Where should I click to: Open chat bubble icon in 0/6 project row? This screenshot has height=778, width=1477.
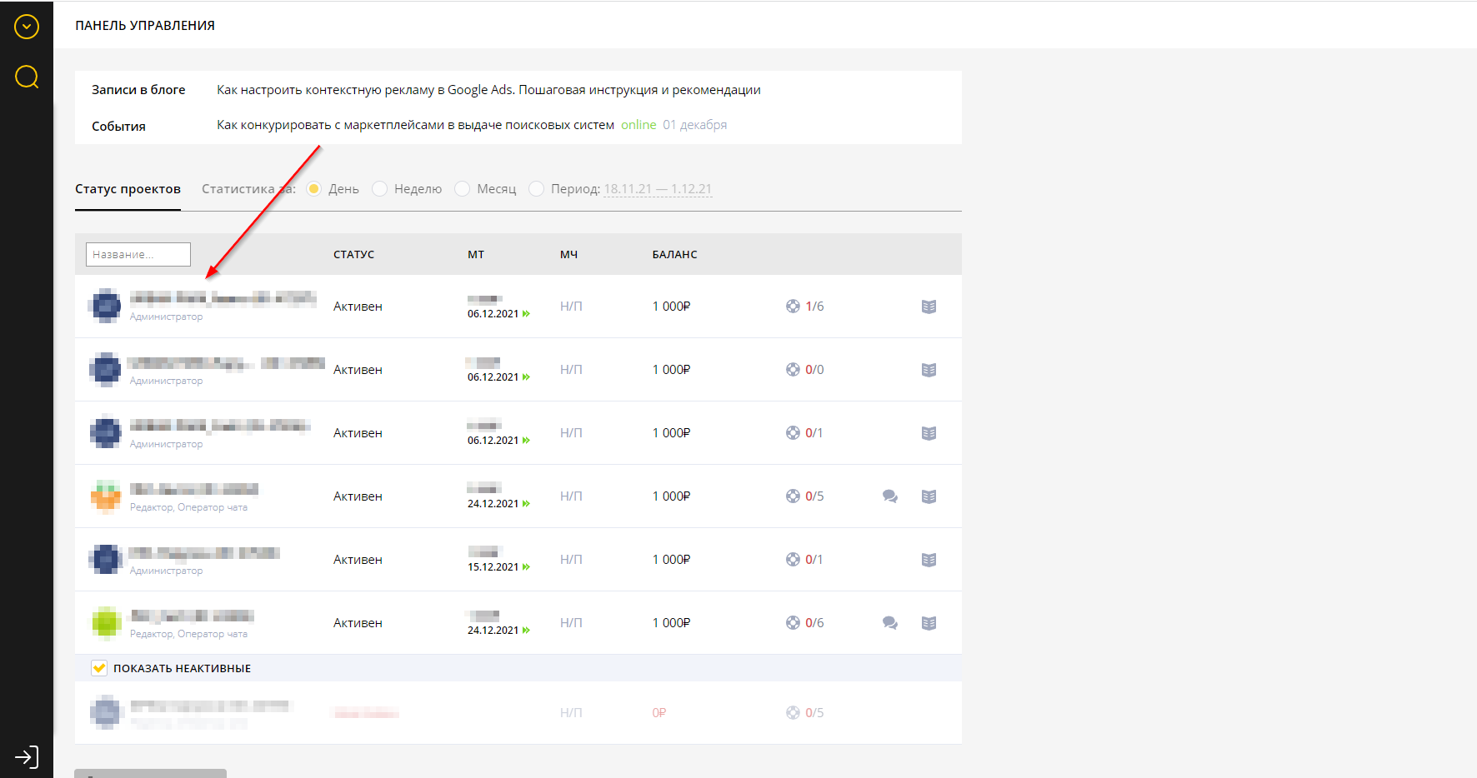point(889,623)
